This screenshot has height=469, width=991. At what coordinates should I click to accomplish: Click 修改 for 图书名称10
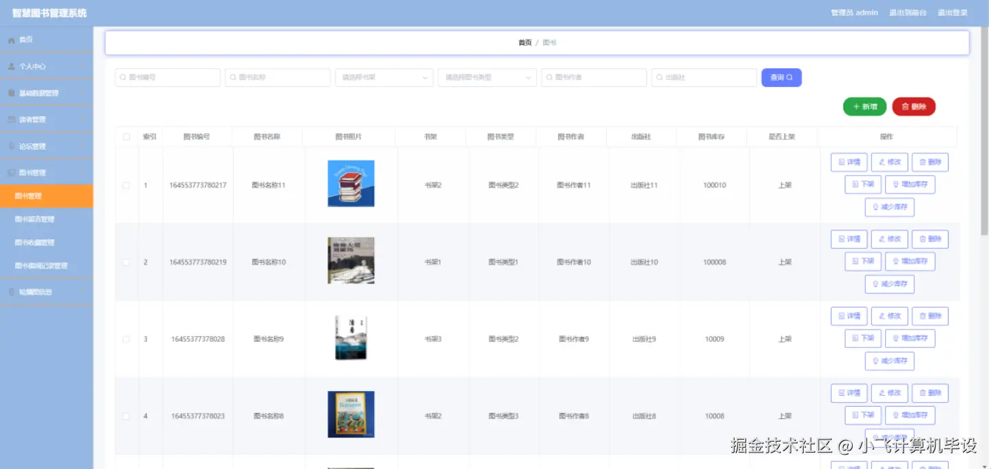click(889, 239)
